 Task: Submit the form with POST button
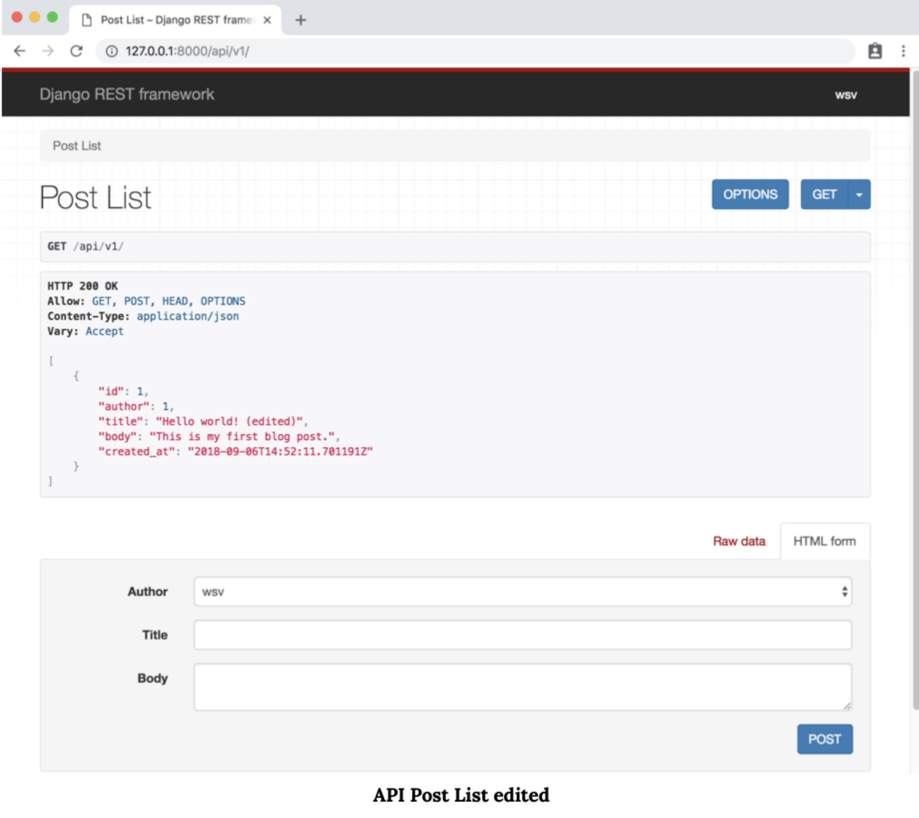point(824,739)
